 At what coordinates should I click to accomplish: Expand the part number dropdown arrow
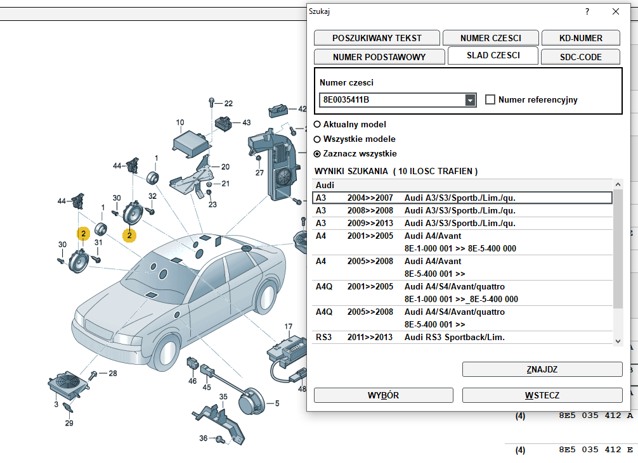coord(471,100)
